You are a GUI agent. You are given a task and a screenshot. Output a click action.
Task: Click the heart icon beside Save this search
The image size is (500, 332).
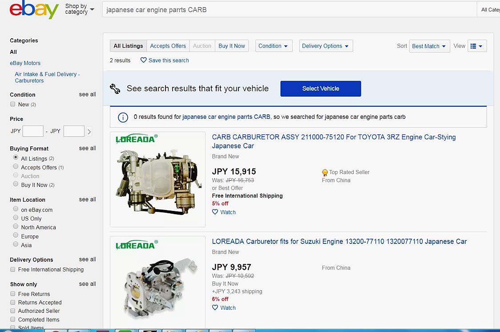click(143, 60)
